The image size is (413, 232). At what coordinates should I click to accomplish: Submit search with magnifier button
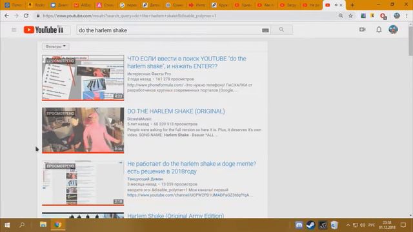281,30
